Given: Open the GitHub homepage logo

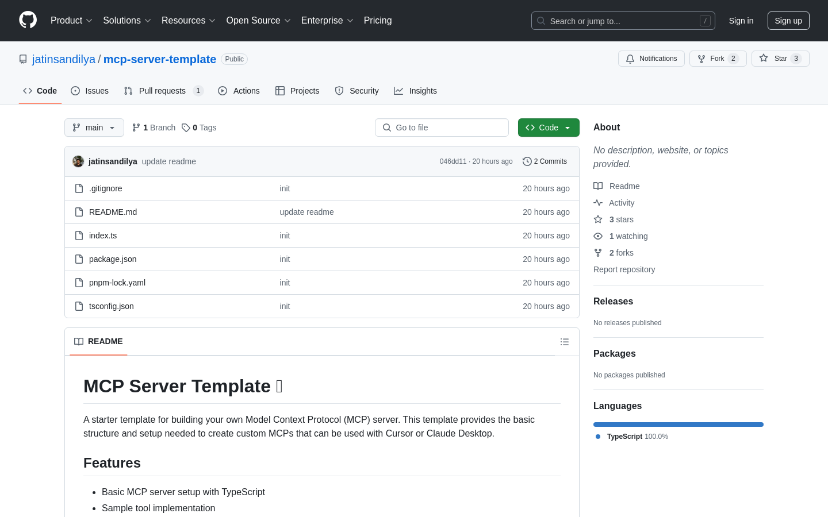Looking at the screenshot, I should coord(28,20).
